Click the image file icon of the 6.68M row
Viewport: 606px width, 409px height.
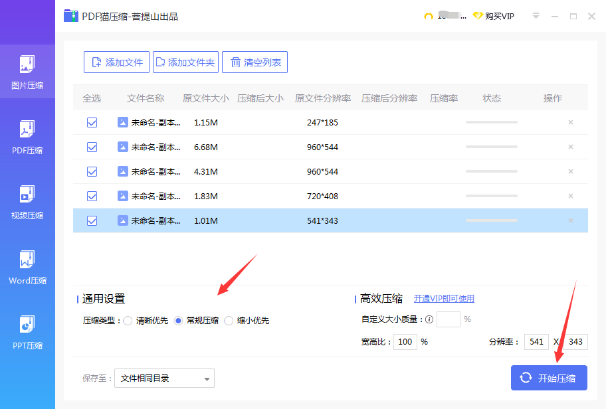pyautogui.click(x=123, y=147)
